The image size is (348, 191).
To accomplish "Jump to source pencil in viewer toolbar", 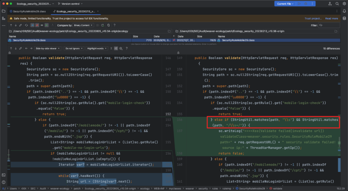I will click(x=20, y=48).
